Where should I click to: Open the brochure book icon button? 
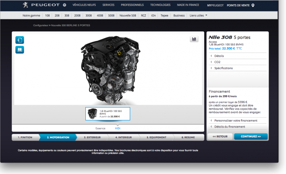[20, 50]
